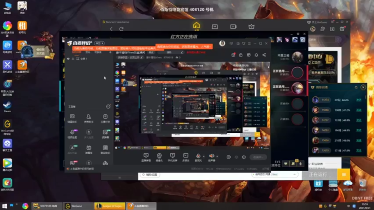The width and height of the screenshot is (374, 210).
Task: Click the red link next to the title
Action: point(196,52)
